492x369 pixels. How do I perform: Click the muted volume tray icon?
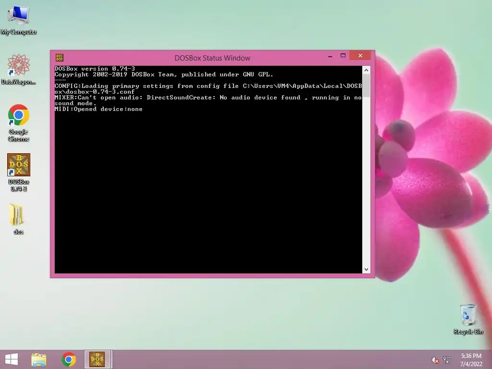pos(435,360)
